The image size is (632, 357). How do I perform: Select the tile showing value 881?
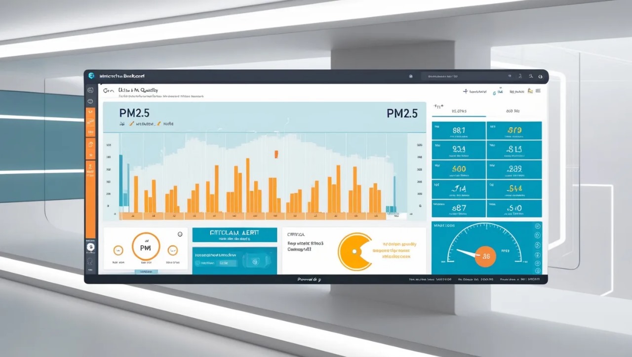(459, 130)
